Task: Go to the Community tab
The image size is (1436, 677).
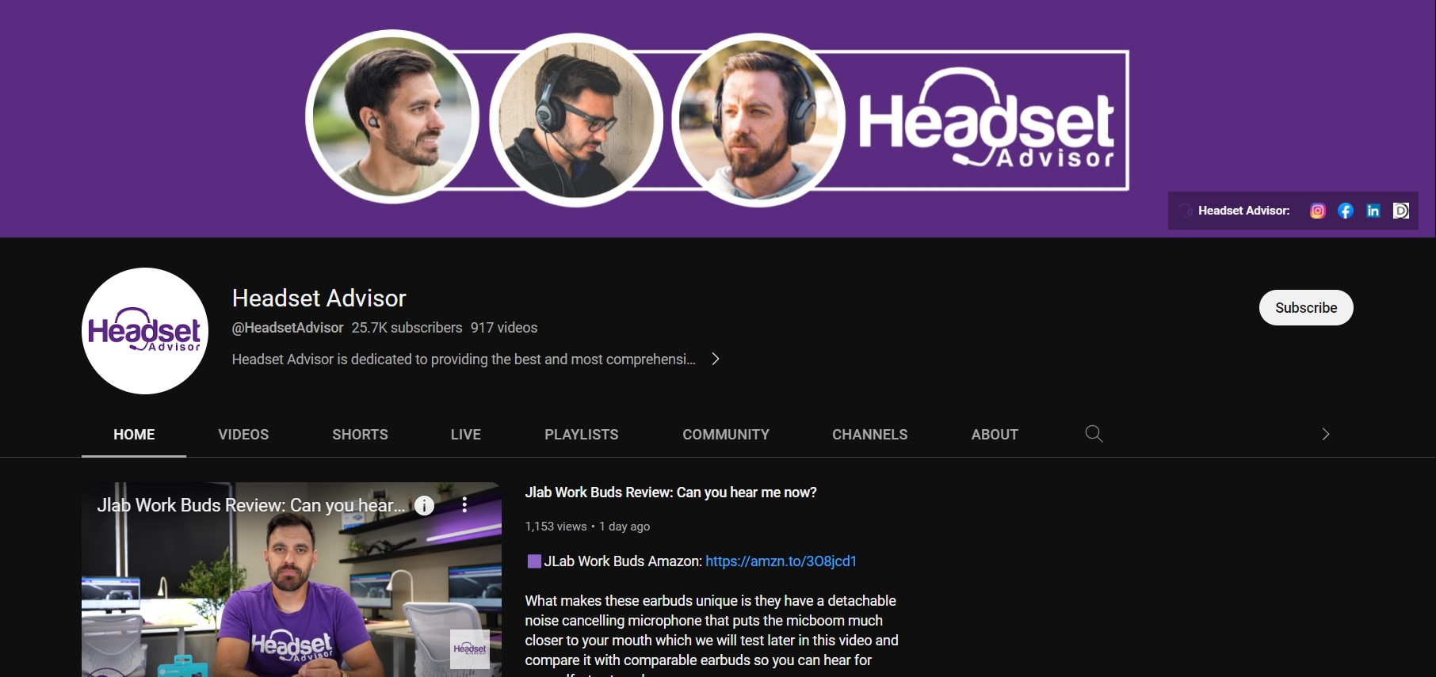Action: [x=725, y=435]
